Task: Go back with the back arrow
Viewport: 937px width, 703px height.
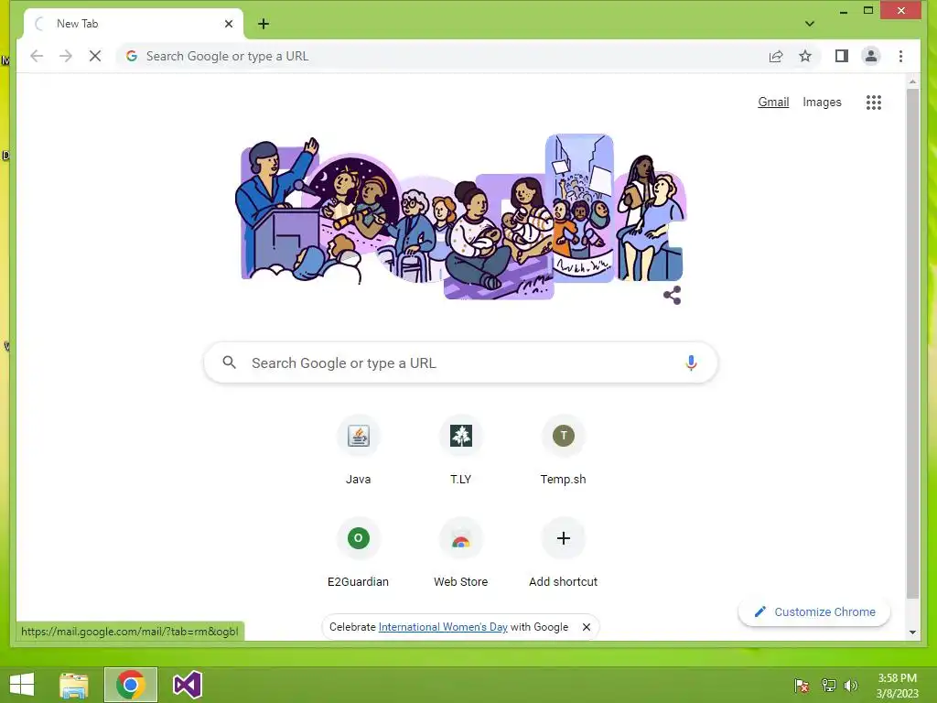Action: (37, 56)
